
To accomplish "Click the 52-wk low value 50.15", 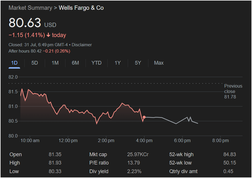I will (x=230, y=163).
